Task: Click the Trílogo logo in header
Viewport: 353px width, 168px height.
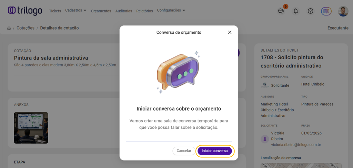Action: click(25, 11)
